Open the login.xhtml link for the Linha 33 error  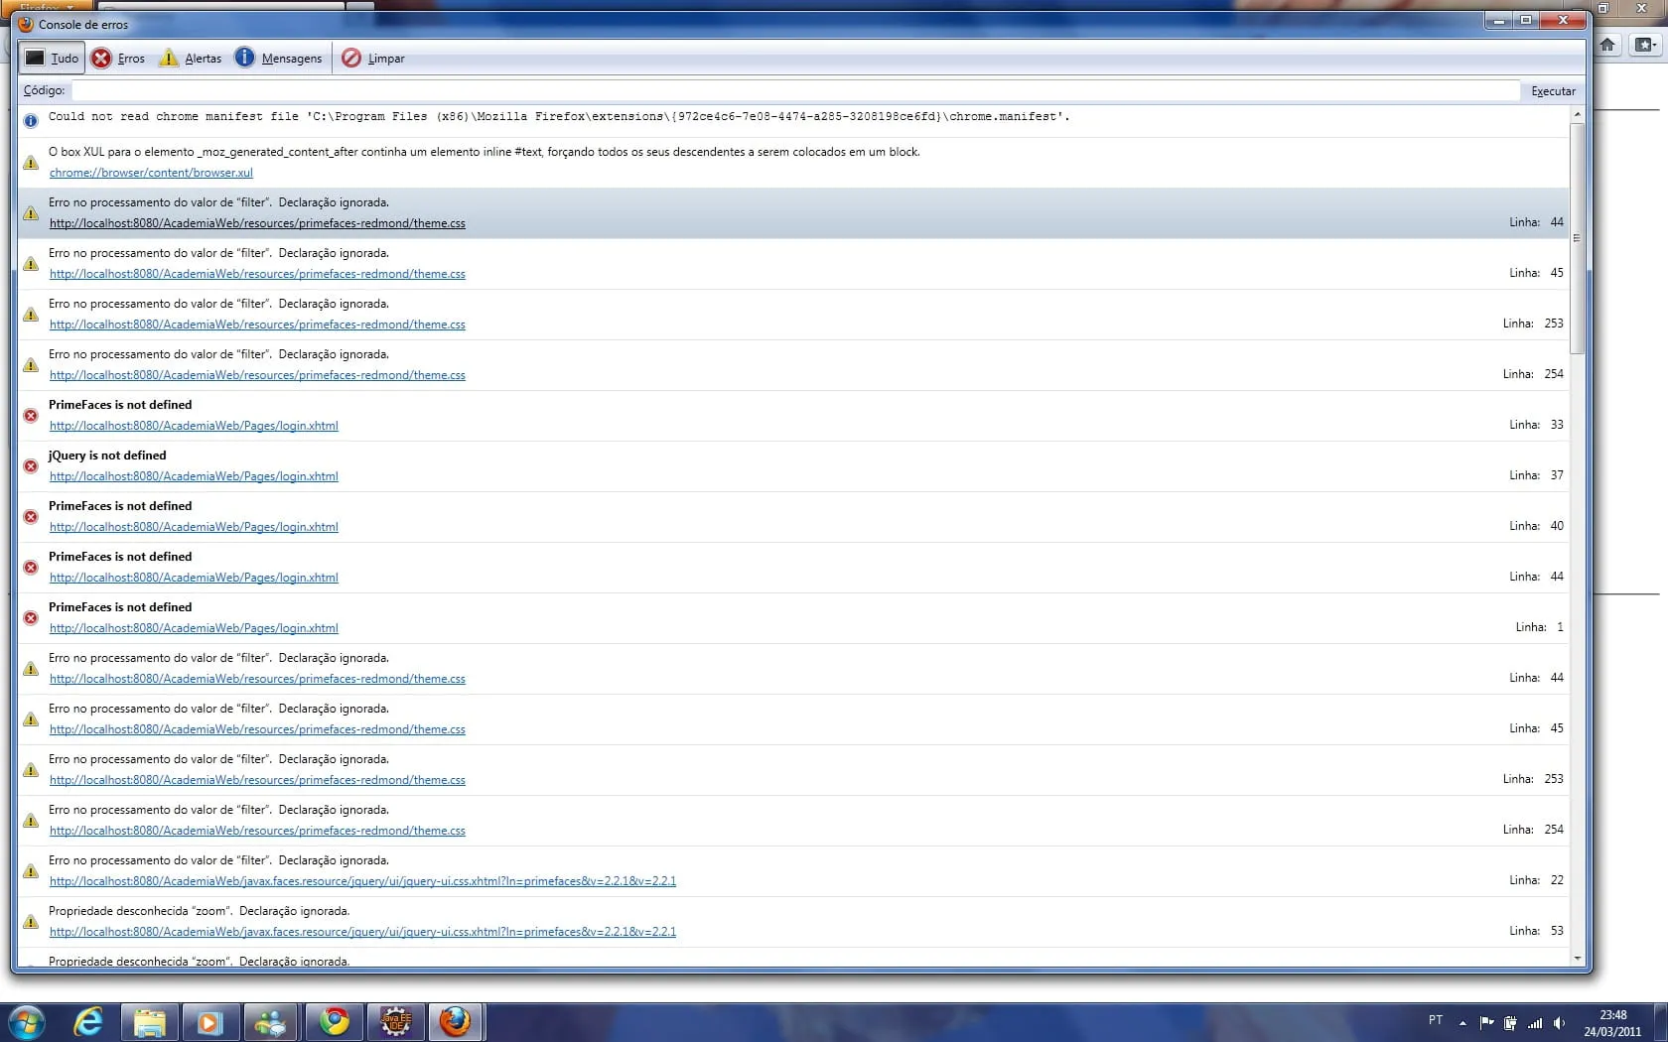point(194,426)
